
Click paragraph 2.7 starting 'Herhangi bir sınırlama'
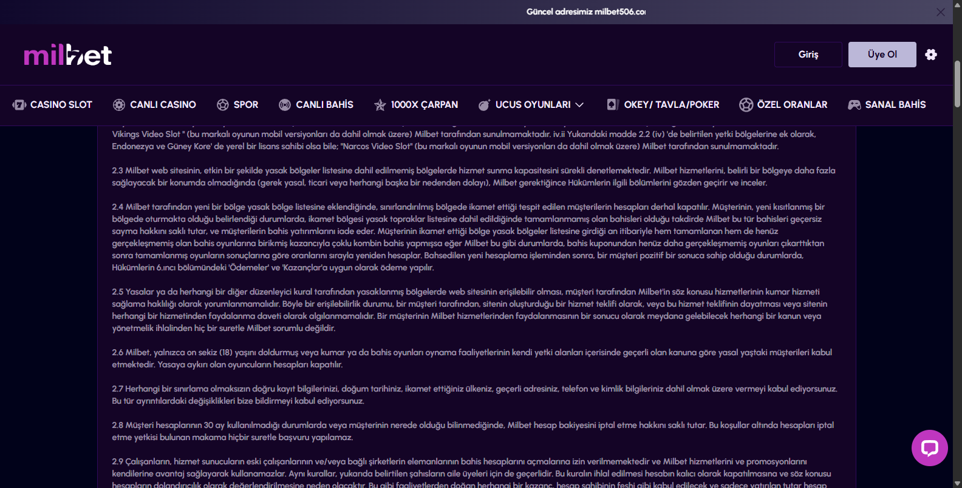click(x=474, y=395)
